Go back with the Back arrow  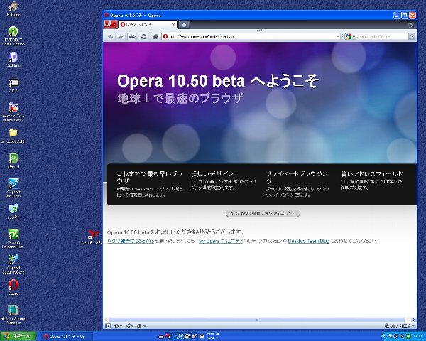click(109, 36)
